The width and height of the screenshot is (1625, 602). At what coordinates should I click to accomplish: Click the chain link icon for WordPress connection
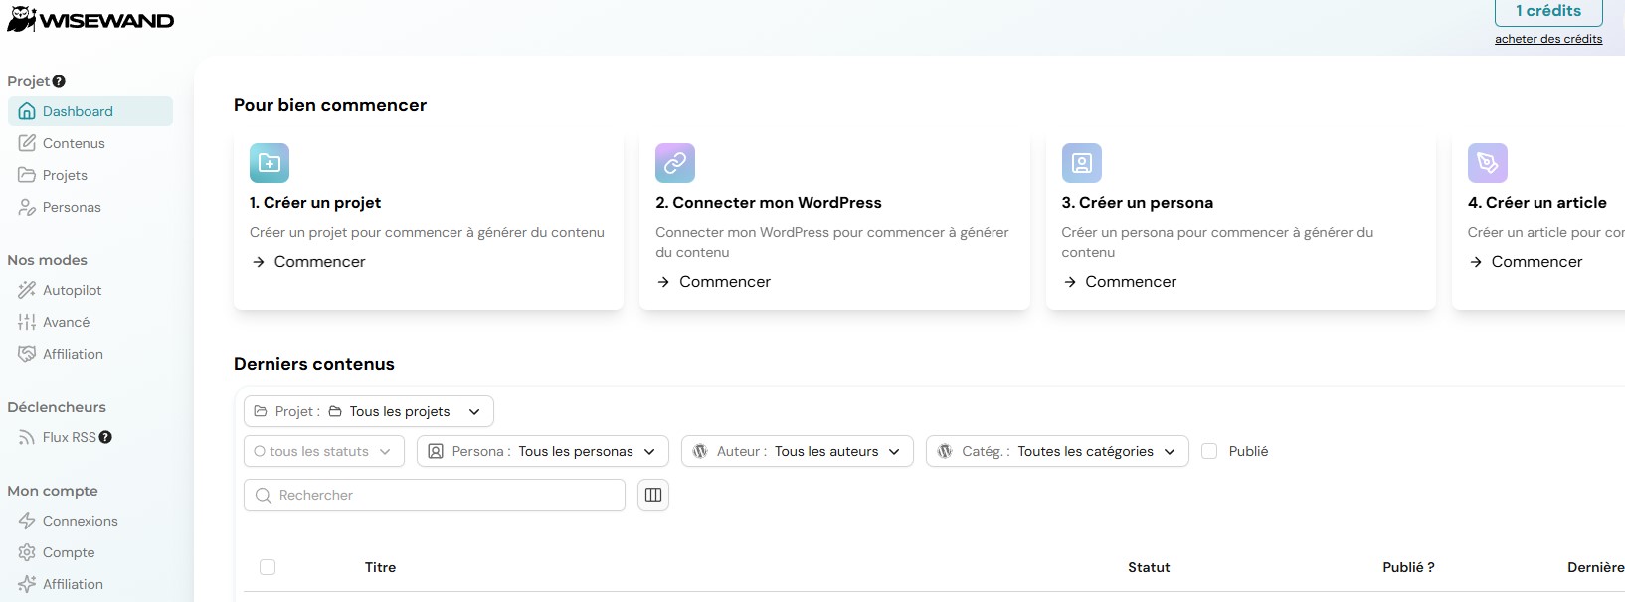[675, 163]
